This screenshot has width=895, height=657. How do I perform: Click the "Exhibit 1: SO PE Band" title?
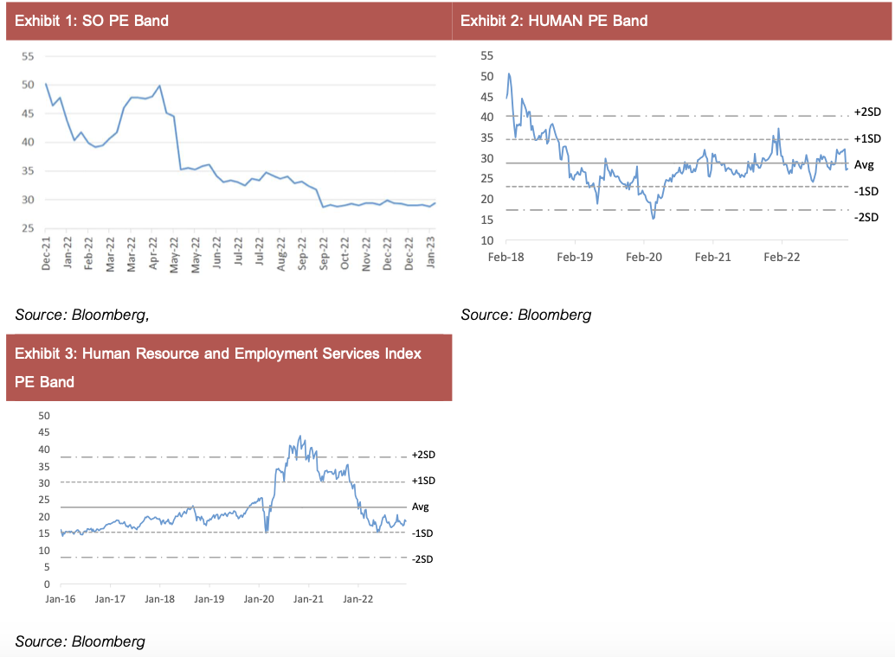92,21
